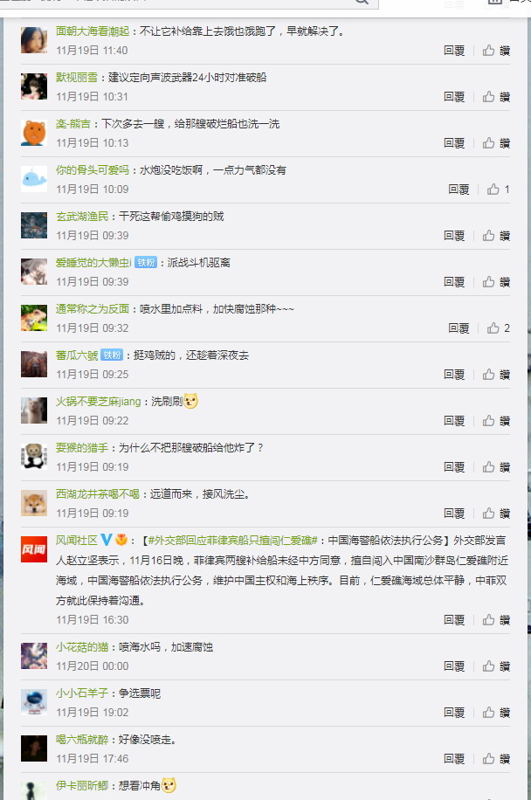Click 铁粉 badge next to 番瓜六號
This screenshot has width=531, height=800.
pos(112,355)
